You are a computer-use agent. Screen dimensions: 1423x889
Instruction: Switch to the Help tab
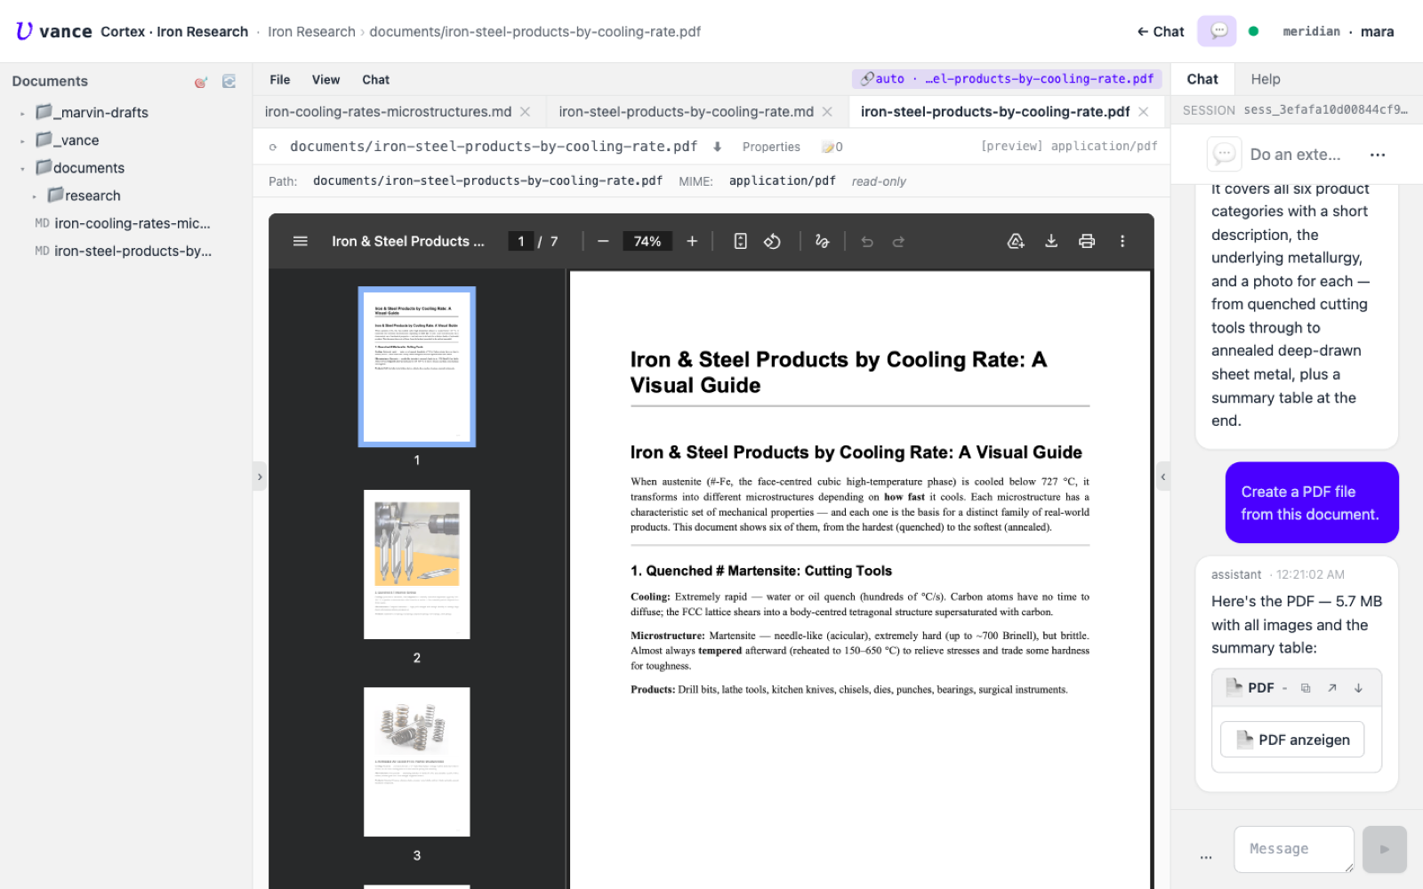(1266, 79)
